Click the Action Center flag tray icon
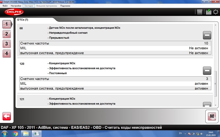The height and width of the screenshot is (137, 220). pos(189,134)
